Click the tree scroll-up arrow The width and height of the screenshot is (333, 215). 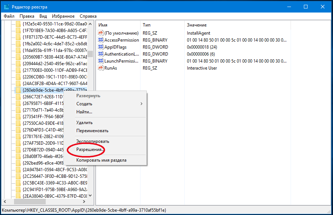(90, 24)
